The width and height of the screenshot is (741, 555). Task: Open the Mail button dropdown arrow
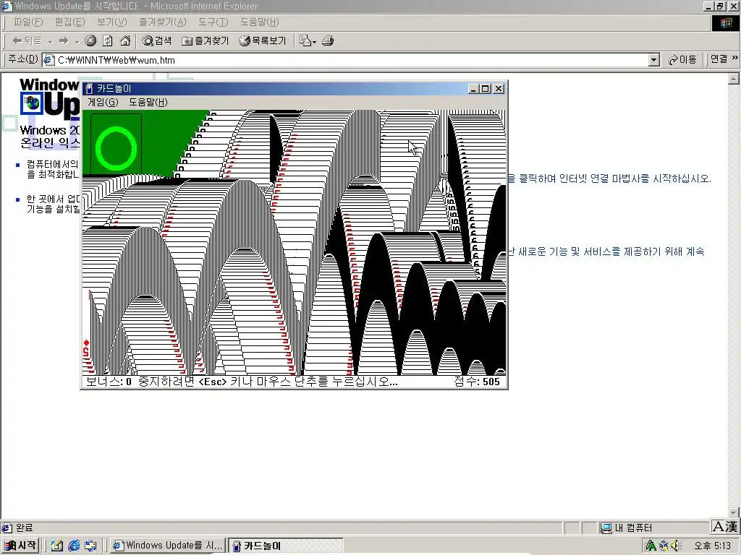[x=314, y=42]
